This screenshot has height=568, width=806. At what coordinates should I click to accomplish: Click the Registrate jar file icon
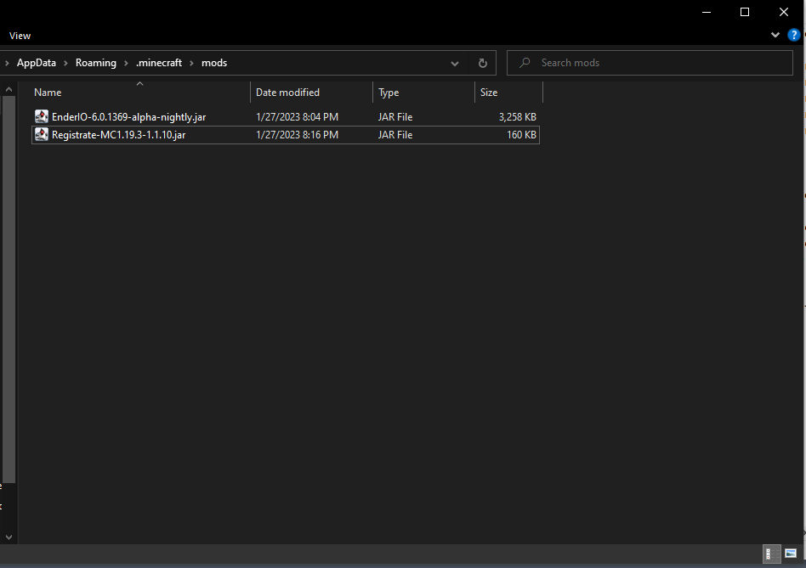click(42, 134)
